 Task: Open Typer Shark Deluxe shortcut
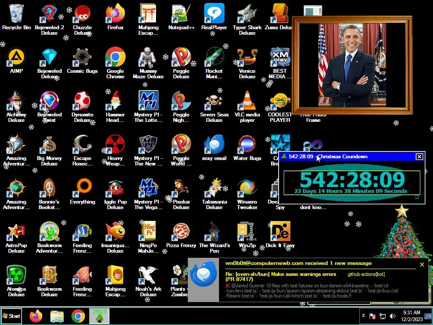click(x=247, y=19)
